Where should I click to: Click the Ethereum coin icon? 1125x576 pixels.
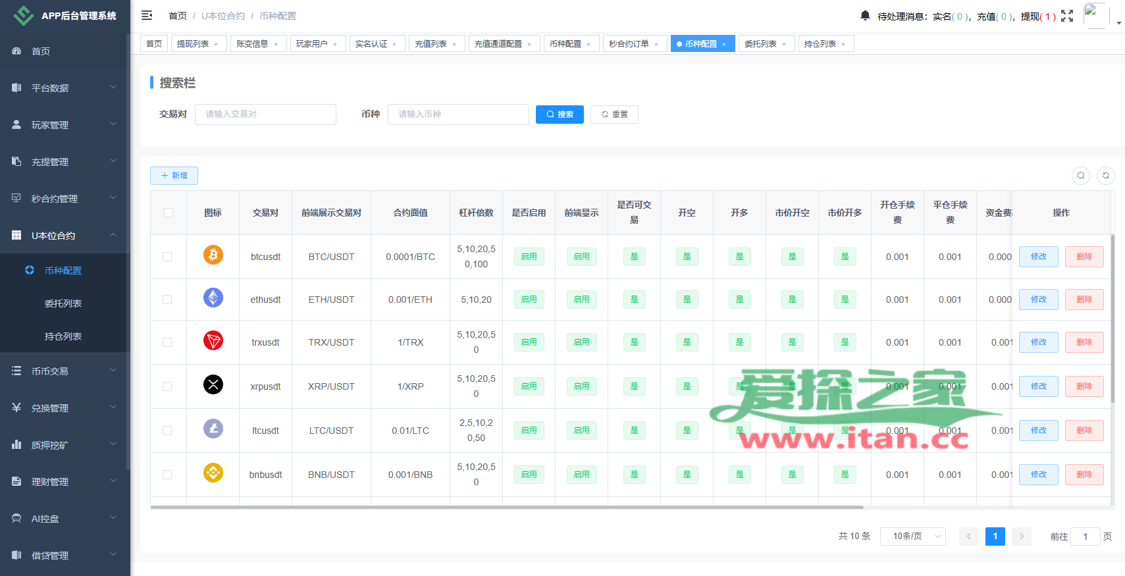tap(213, 298)
